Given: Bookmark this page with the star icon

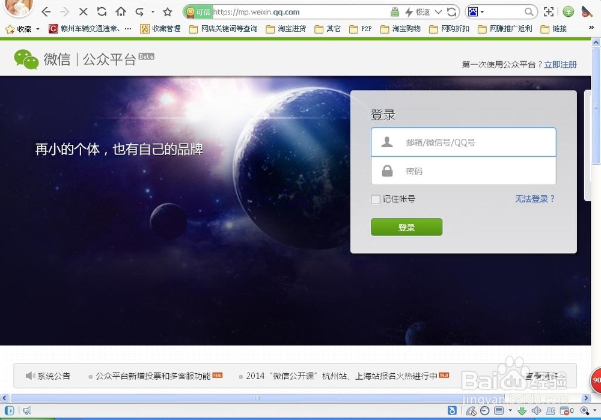Looking at the screenshot, I should click(168, 12).
